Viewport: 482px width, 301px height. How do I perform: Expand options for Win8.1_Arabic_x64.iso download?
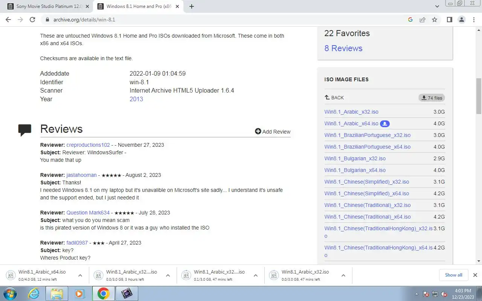(80, 275)
